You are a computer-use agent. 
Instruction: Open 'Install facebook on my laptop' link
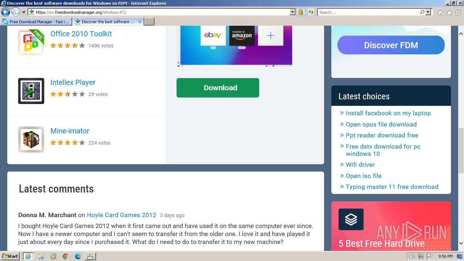point(388,113)
